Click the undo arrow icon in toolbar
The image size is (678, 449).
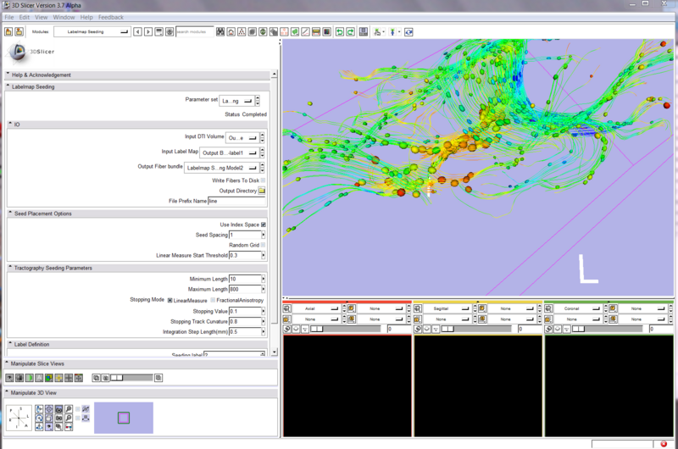(339, 31)
